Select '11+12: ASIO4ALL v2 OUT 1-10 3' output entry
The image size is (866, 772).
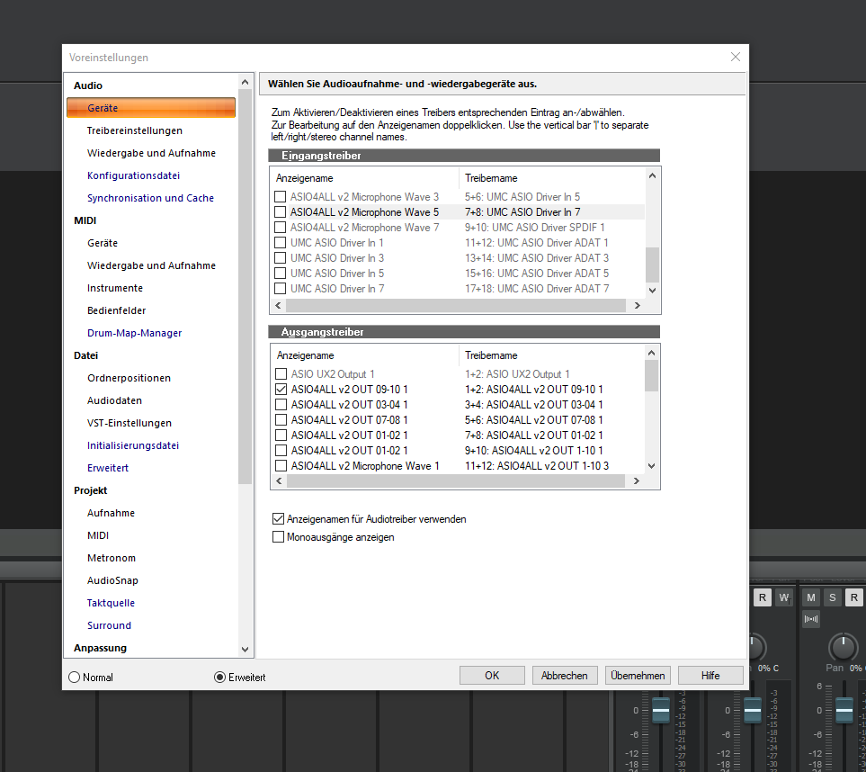(x=536, y=466)
